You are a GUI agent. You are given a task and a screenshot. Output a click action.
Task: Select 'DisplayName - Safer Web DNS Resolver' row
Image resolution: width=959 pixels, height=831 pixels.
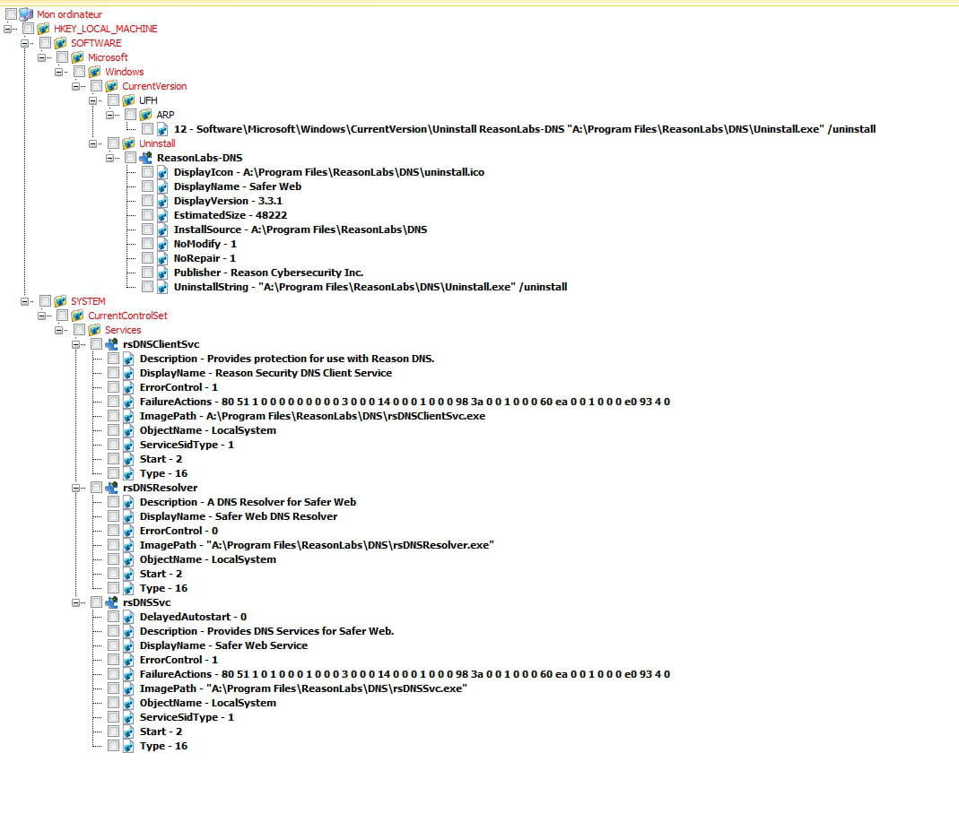[x=239, y=516]
